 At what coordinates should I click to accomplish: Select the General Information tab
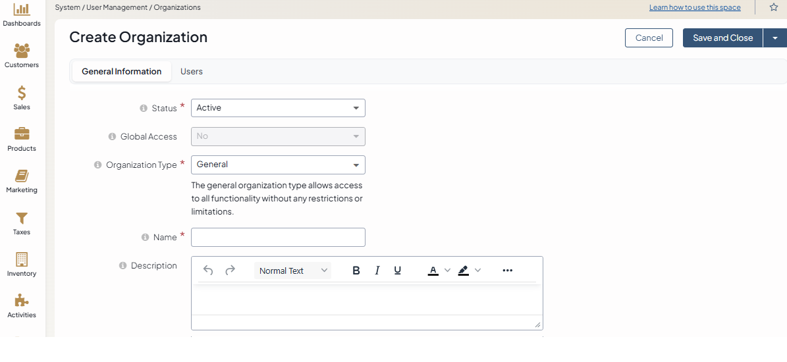121,71
